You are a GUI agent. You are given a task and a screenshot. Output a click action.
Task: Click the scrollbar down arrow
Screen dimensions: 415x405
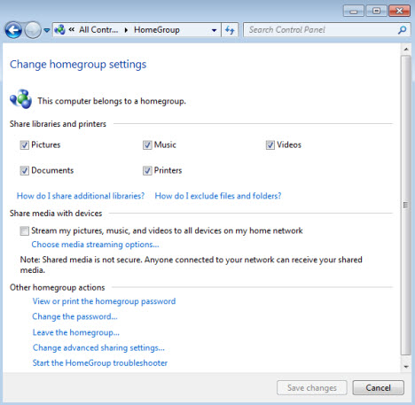(x=406, y=367)
